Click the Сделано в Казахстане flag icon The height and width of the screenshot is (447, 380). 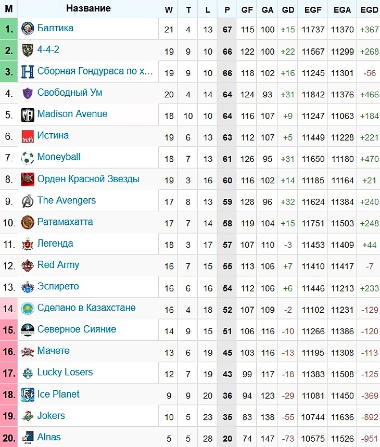coord(28,309)
